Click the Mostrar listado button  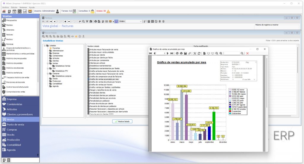coord(122,121)
